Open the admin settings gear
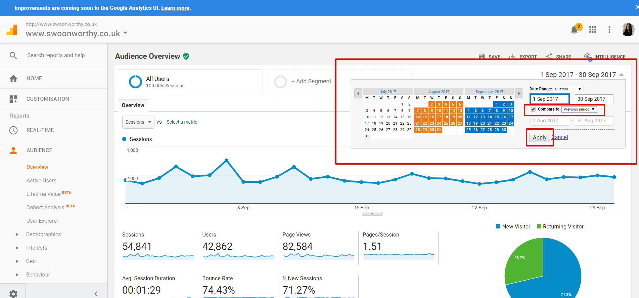 coord(13,293)
